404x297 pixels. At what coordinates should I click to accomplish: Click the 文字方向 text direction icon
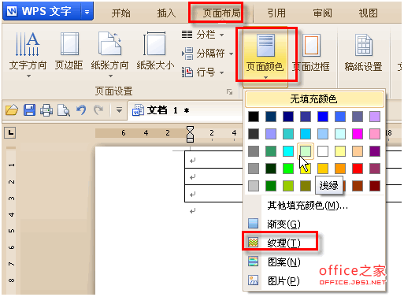(x=28, y=44)
